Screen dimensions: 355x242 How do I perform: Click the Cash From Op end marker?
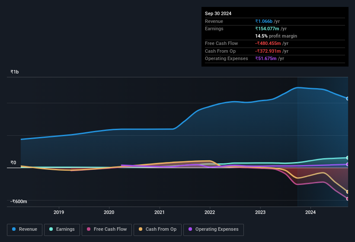pyautogui.click(x=348, y=192)
